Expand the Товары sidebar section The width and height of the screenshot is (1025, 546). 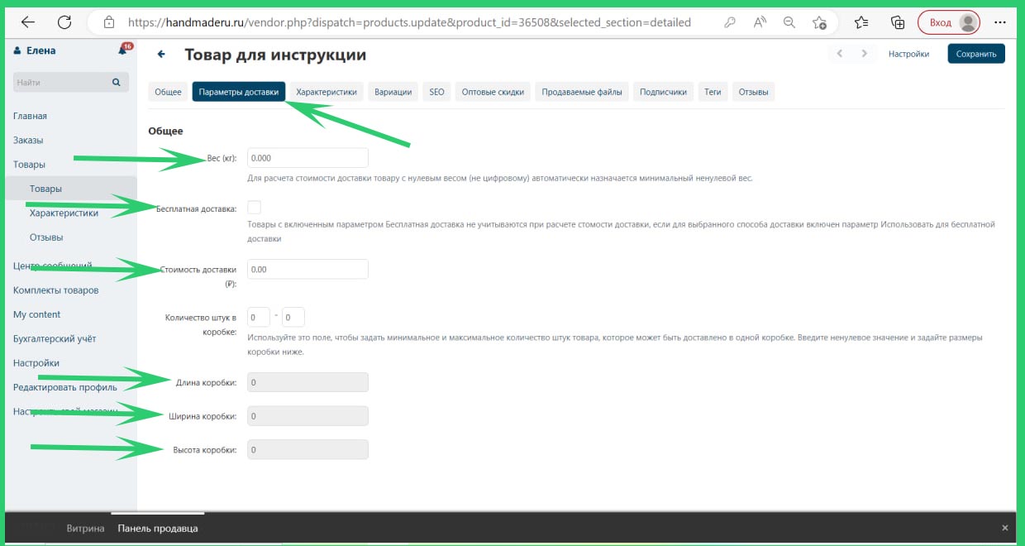click(x=29, y=165)
